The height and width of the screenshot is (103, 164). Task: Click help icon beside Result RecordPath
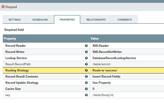pos(86,64)
